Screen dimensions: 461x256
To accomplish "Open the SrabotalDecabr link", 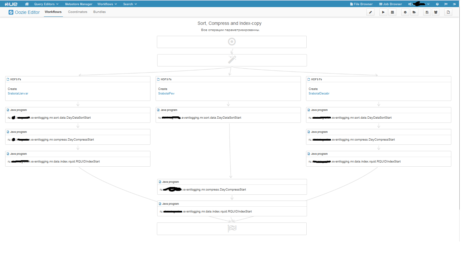I will (x=319, y=94).
